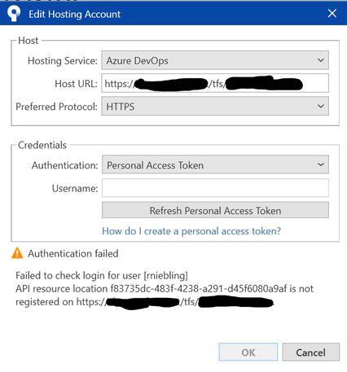Select the 'Authentication failed' message text
This screenshot has height=372, width=347.
pyautogui.click(x=73, y=253)
